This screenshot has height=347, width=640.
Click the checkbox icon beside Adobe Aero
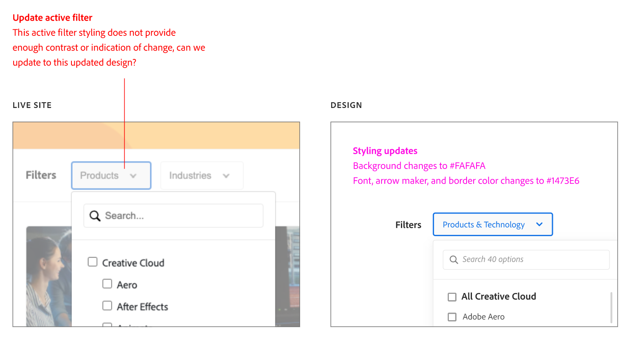(452, 317)
